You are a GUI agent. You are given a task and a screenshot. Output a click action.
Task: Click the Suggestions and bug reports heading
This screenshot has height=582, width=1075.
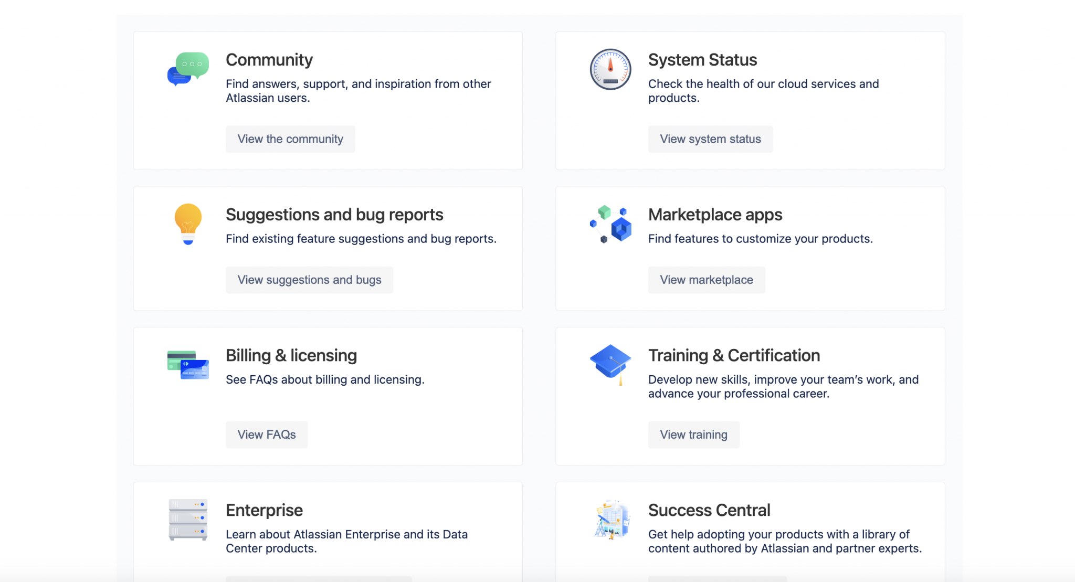pyautogui.click(x=334, y=214)
